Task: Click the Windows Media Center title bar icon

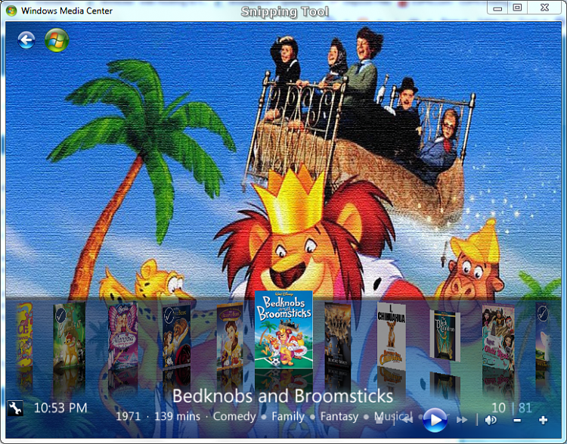Action: [11, 11]
